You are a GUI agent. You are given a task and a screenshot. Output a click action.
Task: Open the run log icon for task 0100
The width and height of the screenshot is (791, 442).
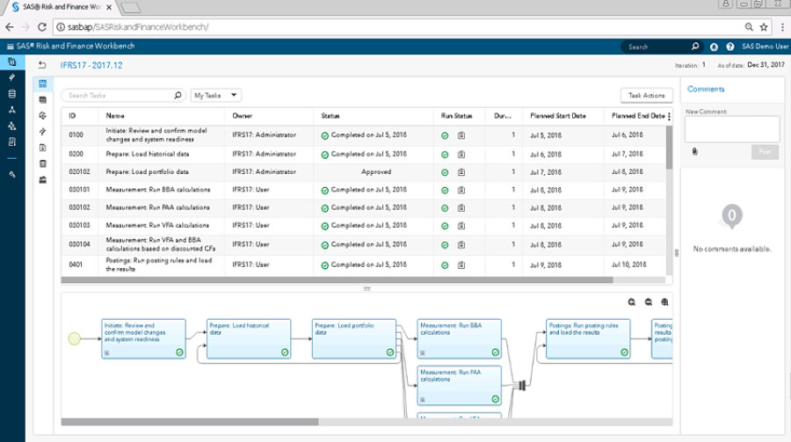461,135
